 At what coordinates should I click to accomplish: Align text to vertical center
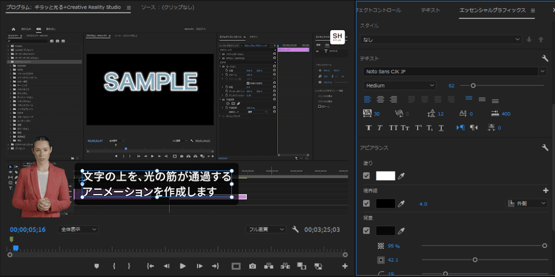[x=482, y=99]
